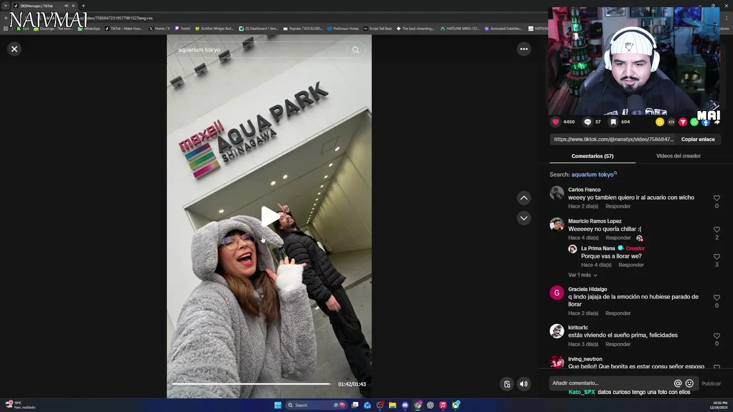Open Apple Music from the taskbar
This screenshot has width=733, height=412.
pos(443,405)
